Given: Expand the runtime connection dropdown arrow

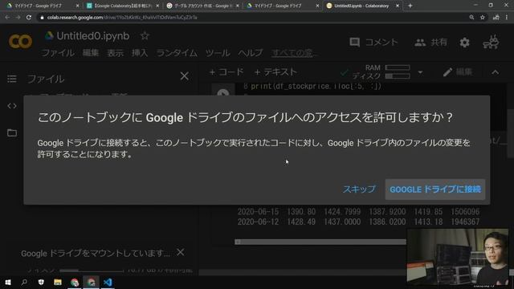Looking at the screenshot, I should point(420,72).
